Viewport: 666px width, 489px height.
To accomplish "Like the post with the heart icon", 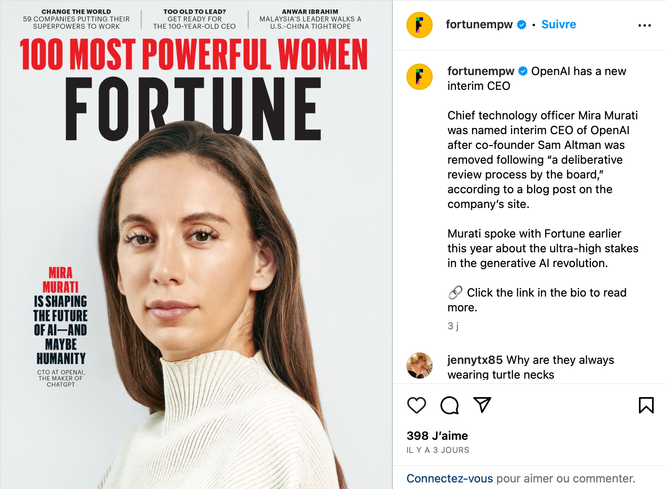I will click(416, 406).
